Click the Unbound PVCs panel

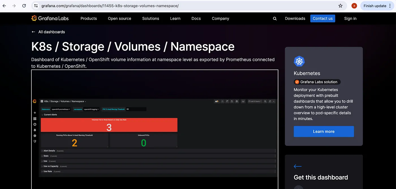click(x=144, y=140)
